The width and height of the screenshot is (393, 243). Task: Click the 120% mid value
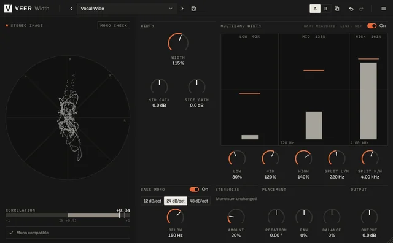coord(270,177)
